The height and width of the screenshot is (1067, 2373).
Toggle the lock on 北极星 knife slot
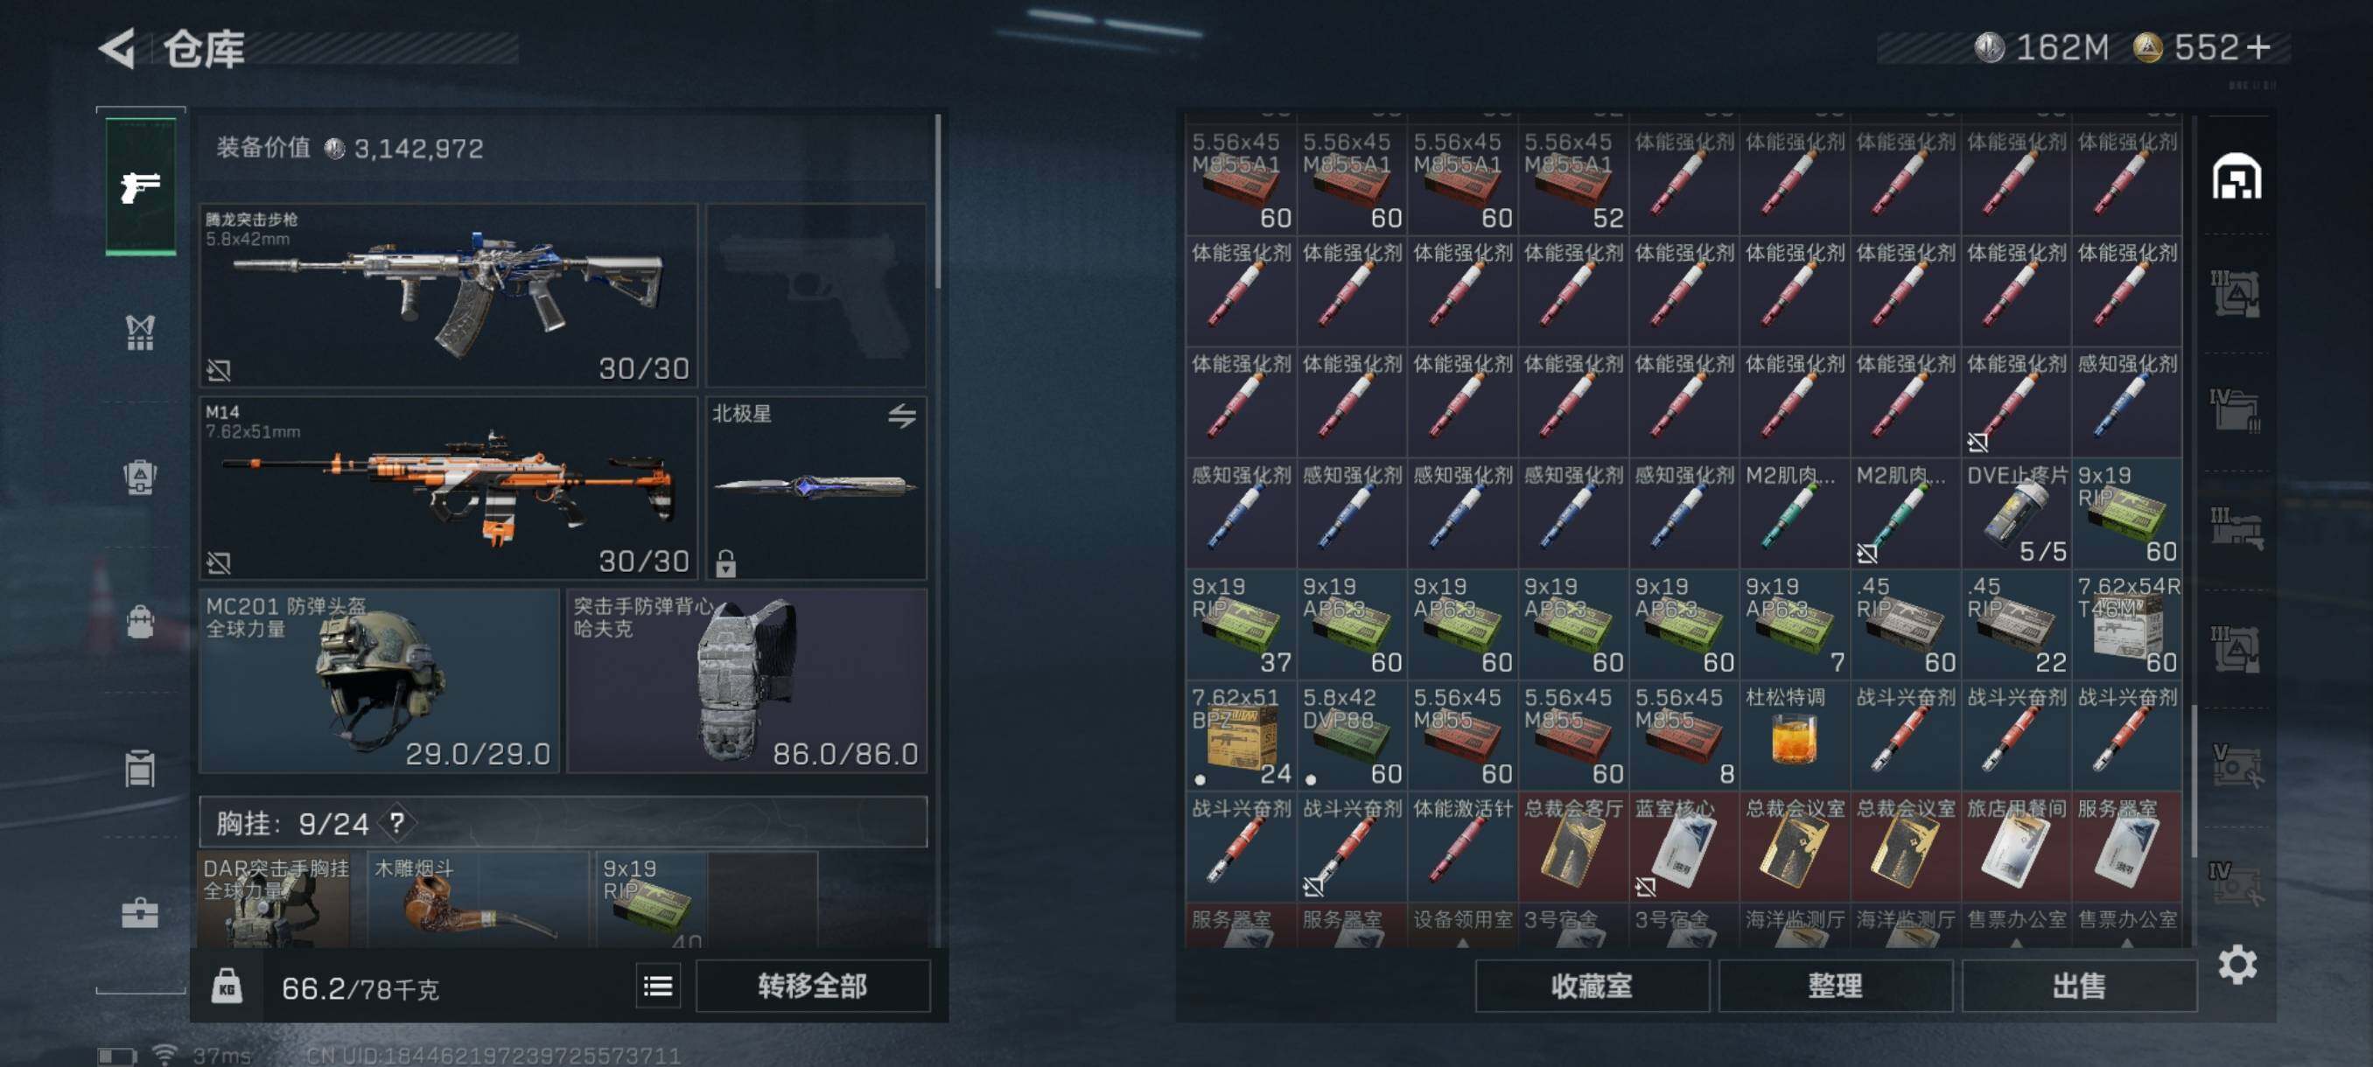point(726,562)
